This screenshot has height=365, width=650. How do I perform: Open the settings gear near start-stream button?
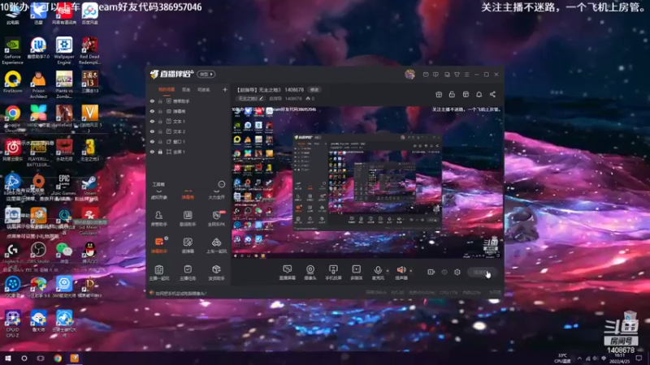tap(457, 272)
